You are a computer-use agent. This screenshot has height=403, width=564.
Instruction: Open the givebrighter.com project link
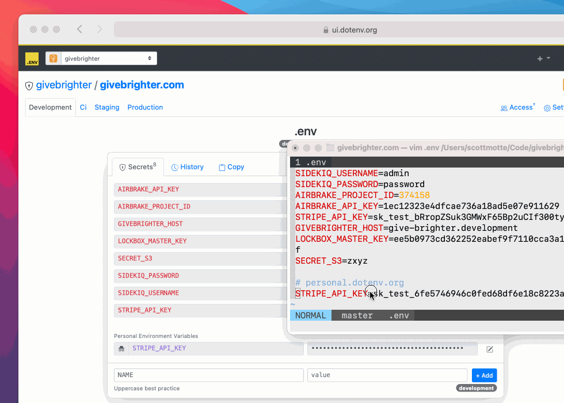142,85
